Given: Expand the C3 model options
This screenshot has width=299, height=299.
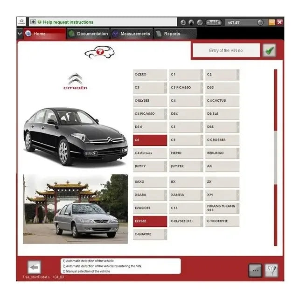Looking at the screenshot, I should point(166,88).
